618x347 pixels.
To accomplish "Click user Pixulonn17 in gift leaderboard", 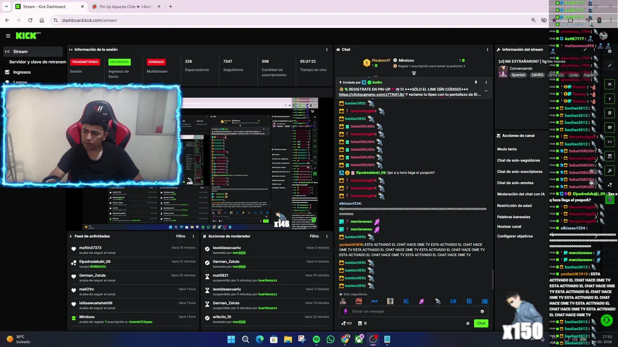I will (x=381, y=60).
